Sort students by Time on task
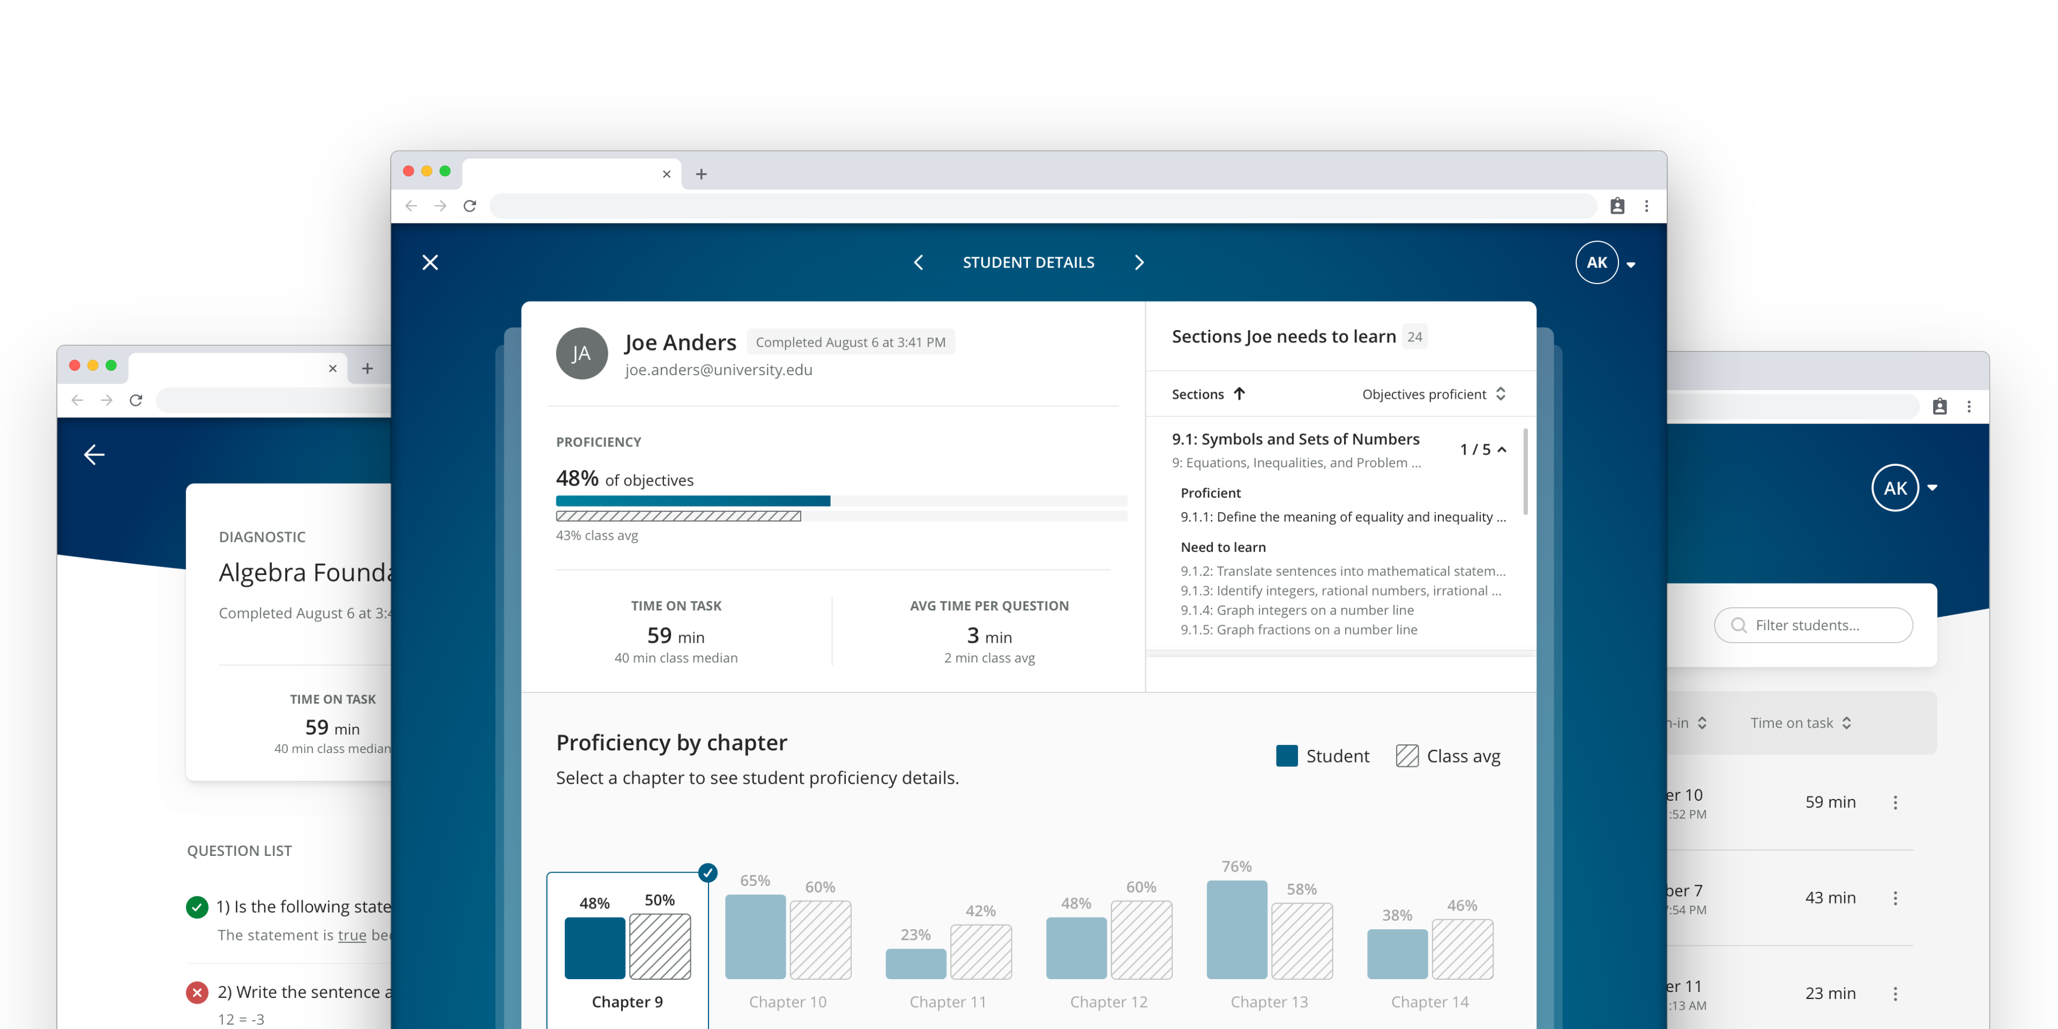The height and width of the screenshot is (1029, 2058). [1800, 723]
